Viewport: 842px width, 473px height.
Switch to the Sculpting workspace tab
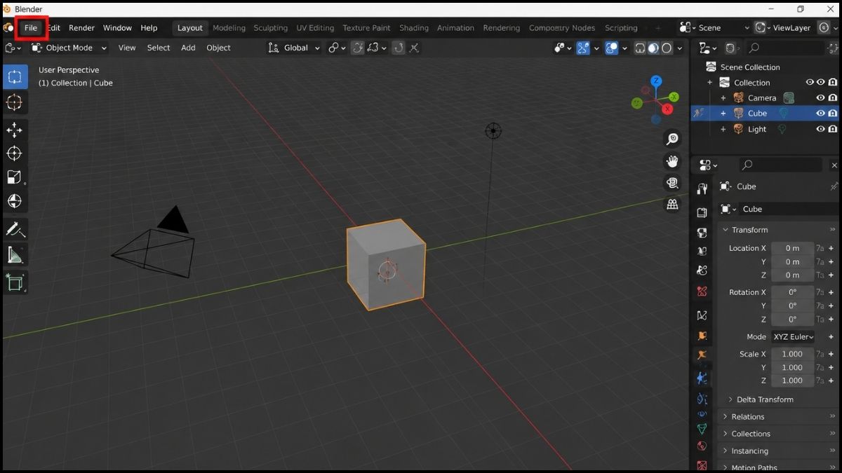(271, 28)
